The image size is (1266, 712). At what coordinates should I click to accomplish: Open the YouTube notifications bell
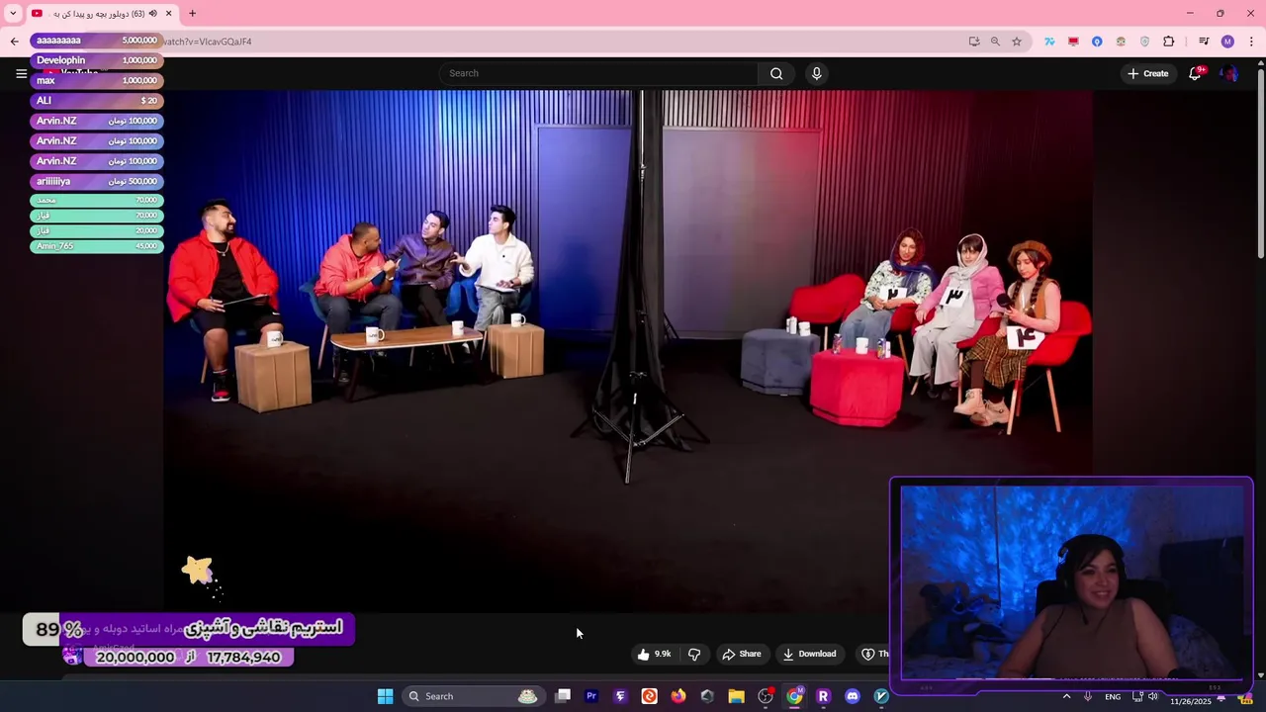1195,73
